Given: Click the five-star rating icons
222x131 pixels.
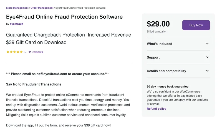Looking at the screenshot, I should [x=14, y=52].
